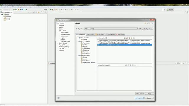The height and width of the screenshot is (106, 189).
Task: Confirm the dialog with OK
Action: 139,98
